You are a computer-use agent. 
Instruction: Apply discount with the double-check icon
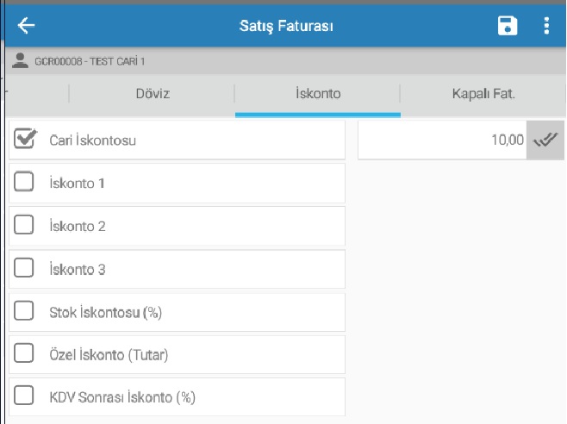coord(545,140)
